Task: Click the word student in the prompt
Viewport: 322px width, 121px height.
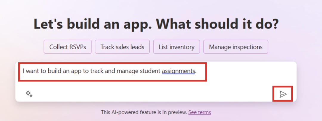Action: [x=151, y=71]
